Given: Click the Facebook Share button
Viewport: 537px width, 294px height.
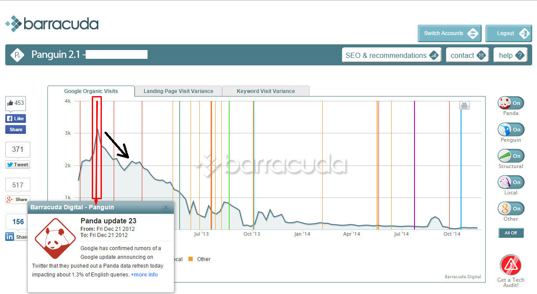Looking at the screenshot, I should coord(15,129).
